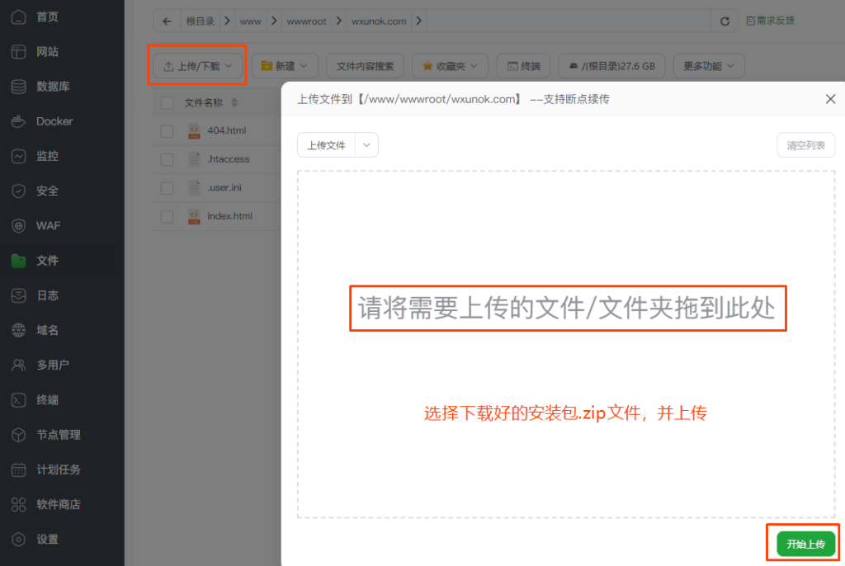
Task: Open the 更多功能 menu
Action: 708,65
